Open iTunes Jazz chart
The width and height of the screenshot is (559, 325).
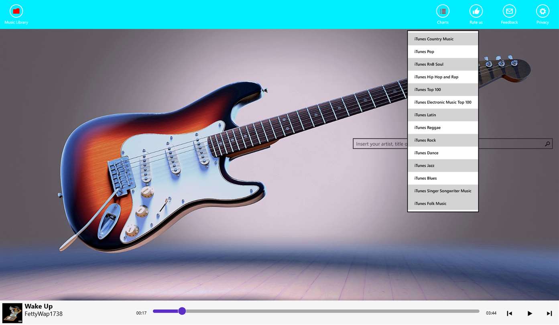coord(443,165)
